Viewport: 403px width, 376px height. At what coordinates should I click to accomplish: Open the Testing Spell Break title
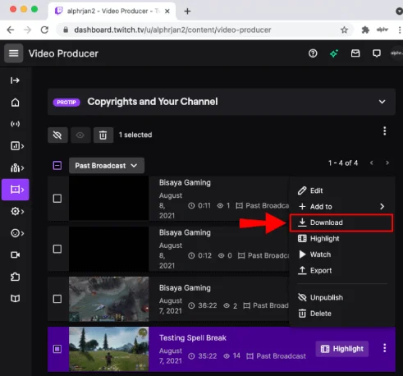click(193, 338)
